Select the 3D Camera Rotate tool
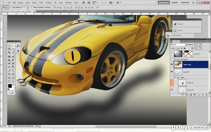 coord(13,78)
